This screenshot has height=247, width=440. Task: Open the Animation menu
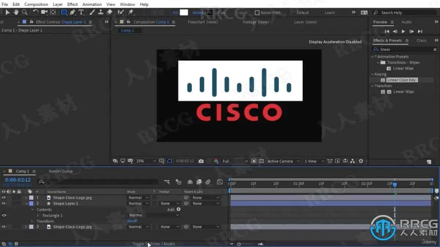coord(92,4)
